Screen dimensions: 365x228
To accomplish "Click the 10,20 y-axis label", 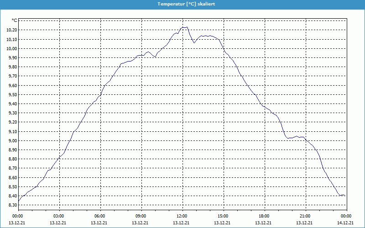I will [x=11, y=30].
